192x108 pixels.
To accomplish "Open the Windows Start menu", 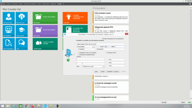I will (x=2, y=106).
